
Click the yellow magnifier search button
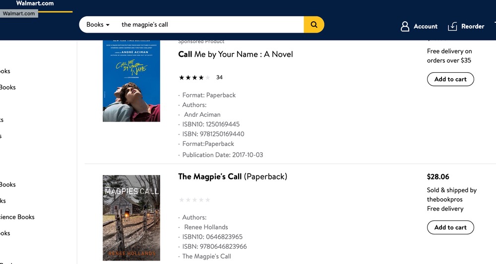click(313, 25)
